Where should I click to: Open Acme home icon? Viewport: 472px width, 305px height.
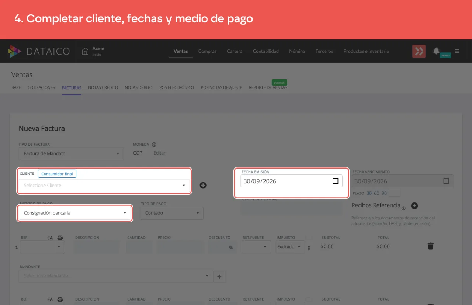[x=85, y=51]
